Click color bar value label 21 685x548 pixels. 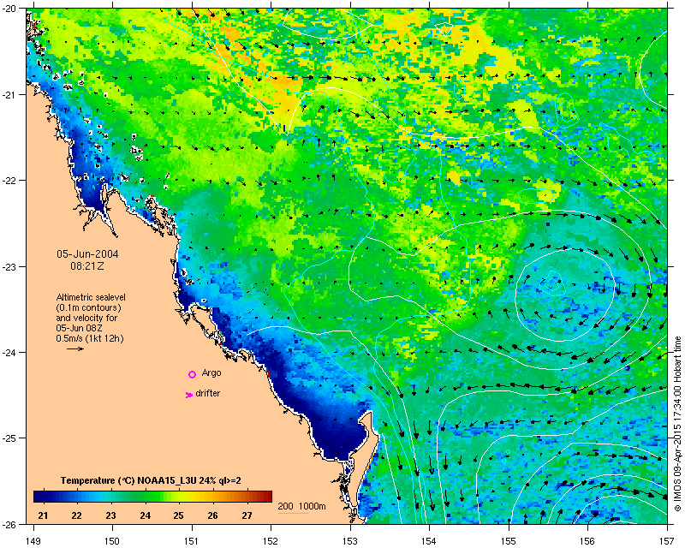[x=43, y=515]
